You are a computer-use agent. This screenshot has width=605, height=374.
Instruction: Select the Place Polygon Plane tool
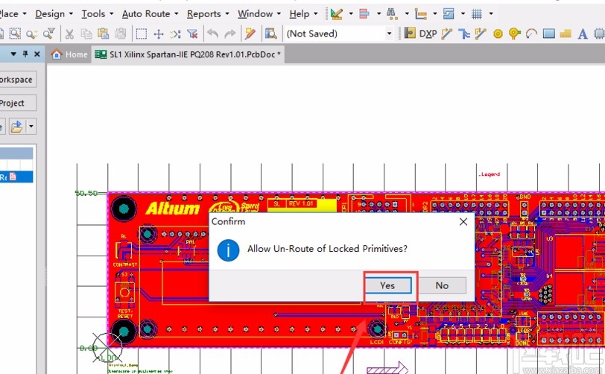566,34
